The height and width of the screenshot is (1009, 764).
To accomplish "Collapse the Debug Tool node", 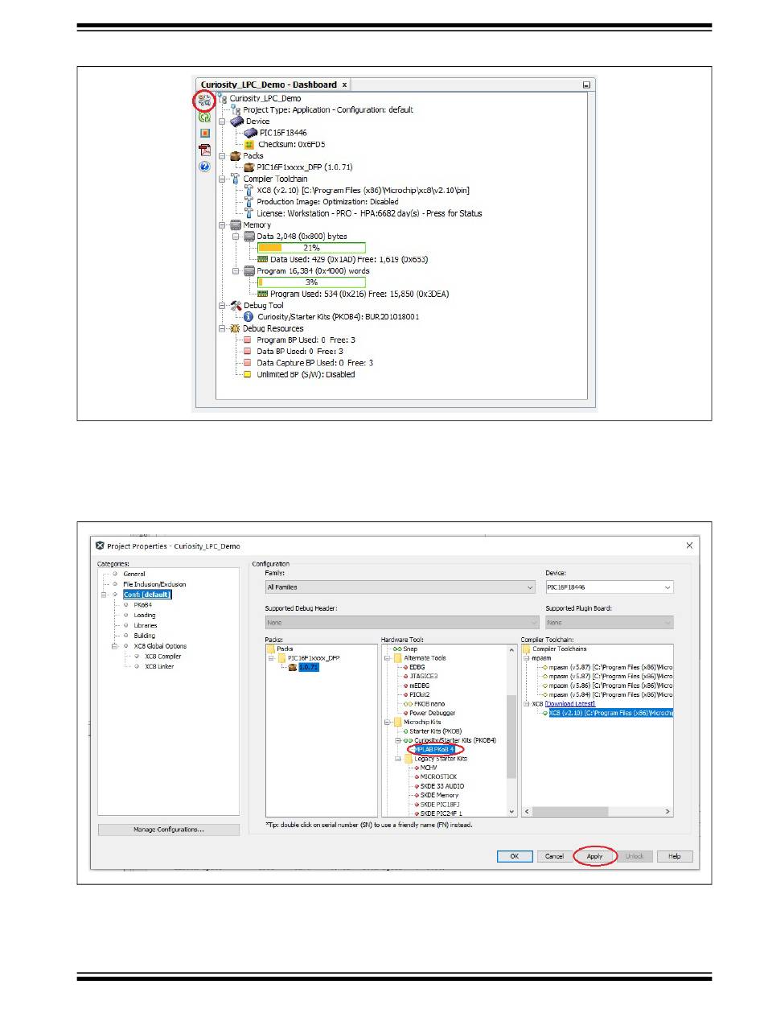I will point(222,306).
